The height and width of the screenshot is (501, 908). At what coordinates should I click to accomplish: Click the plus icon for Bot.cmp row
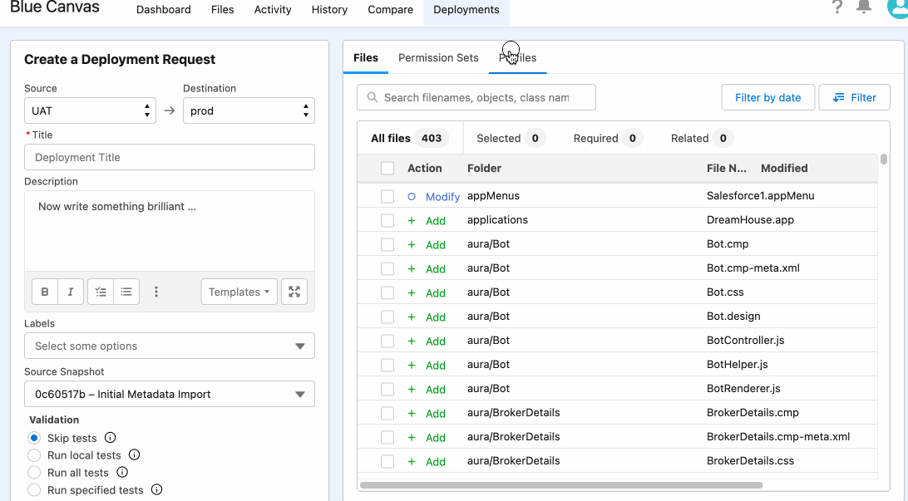[411, 245]
